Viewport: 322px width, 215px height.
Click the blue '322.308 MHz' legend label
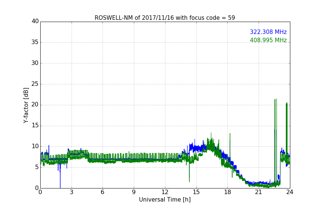click(268, 32)
